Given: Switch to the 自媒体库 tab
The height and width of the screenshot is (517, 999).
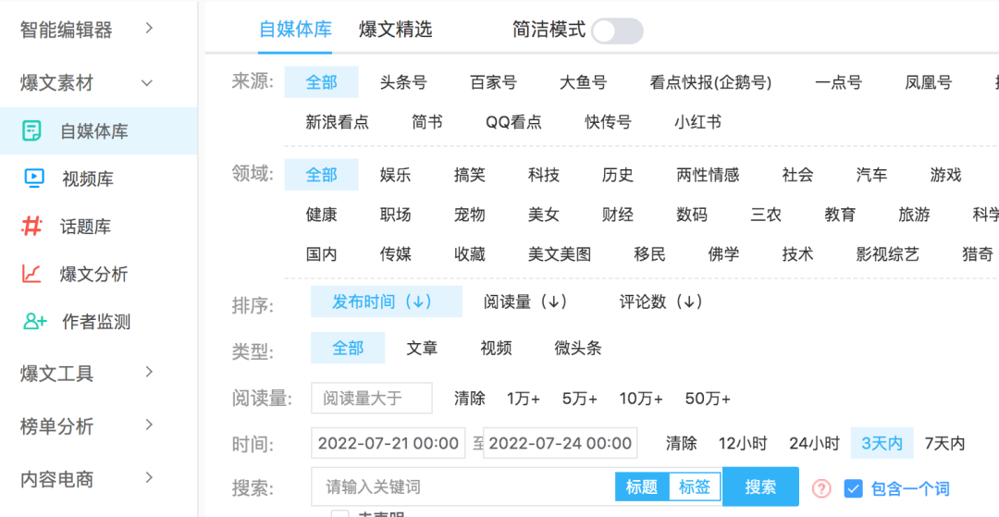Looking at the screenshot, I should pos(295,30).
